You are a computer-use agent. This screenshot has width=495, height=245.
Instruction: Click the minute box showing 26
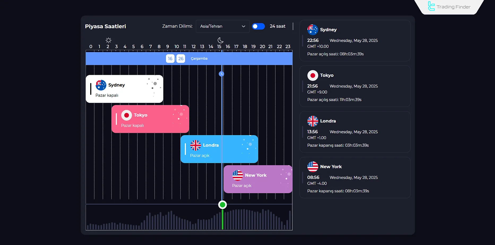tap(181, 58)
